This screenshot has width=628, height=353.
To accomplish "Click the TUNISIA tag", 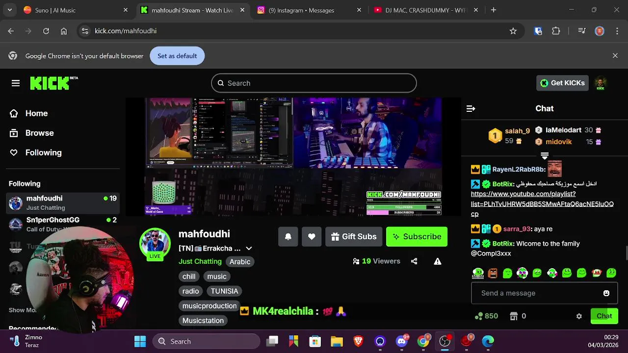I will click(225, 291).
